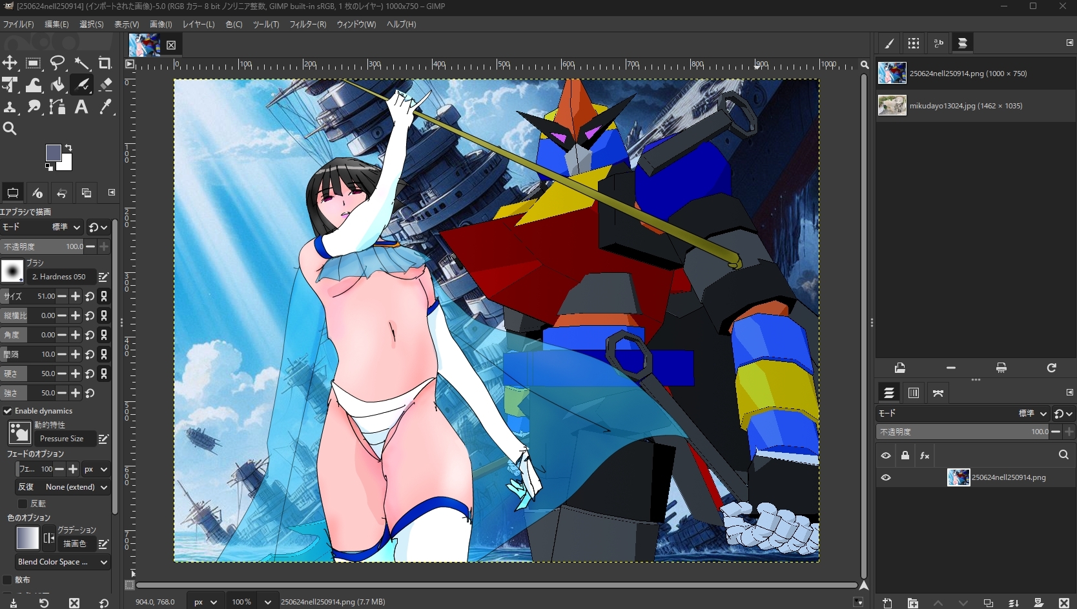Select the Move tool

coord(10,63)
